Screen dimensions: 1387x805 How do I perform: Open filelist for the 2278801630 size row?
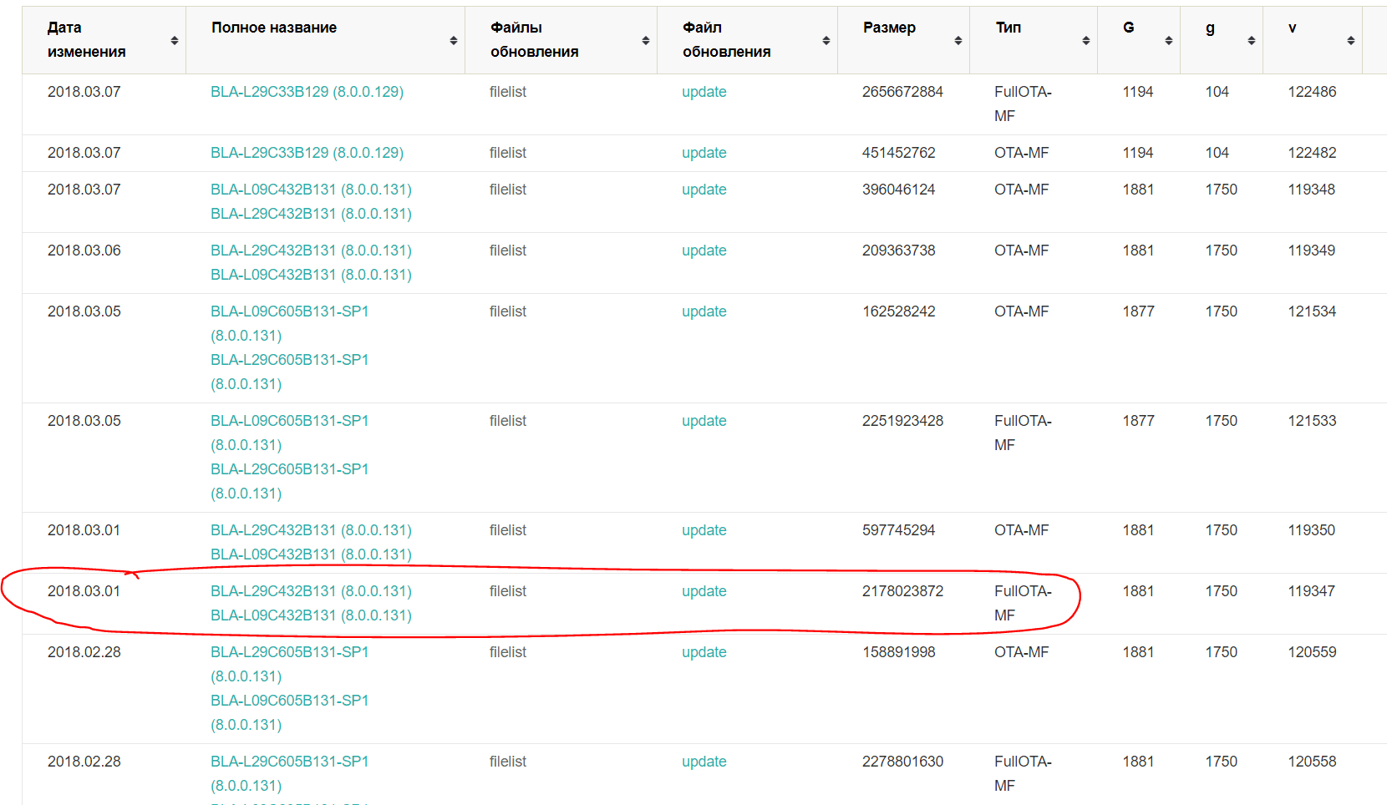(x=508, y=762)
